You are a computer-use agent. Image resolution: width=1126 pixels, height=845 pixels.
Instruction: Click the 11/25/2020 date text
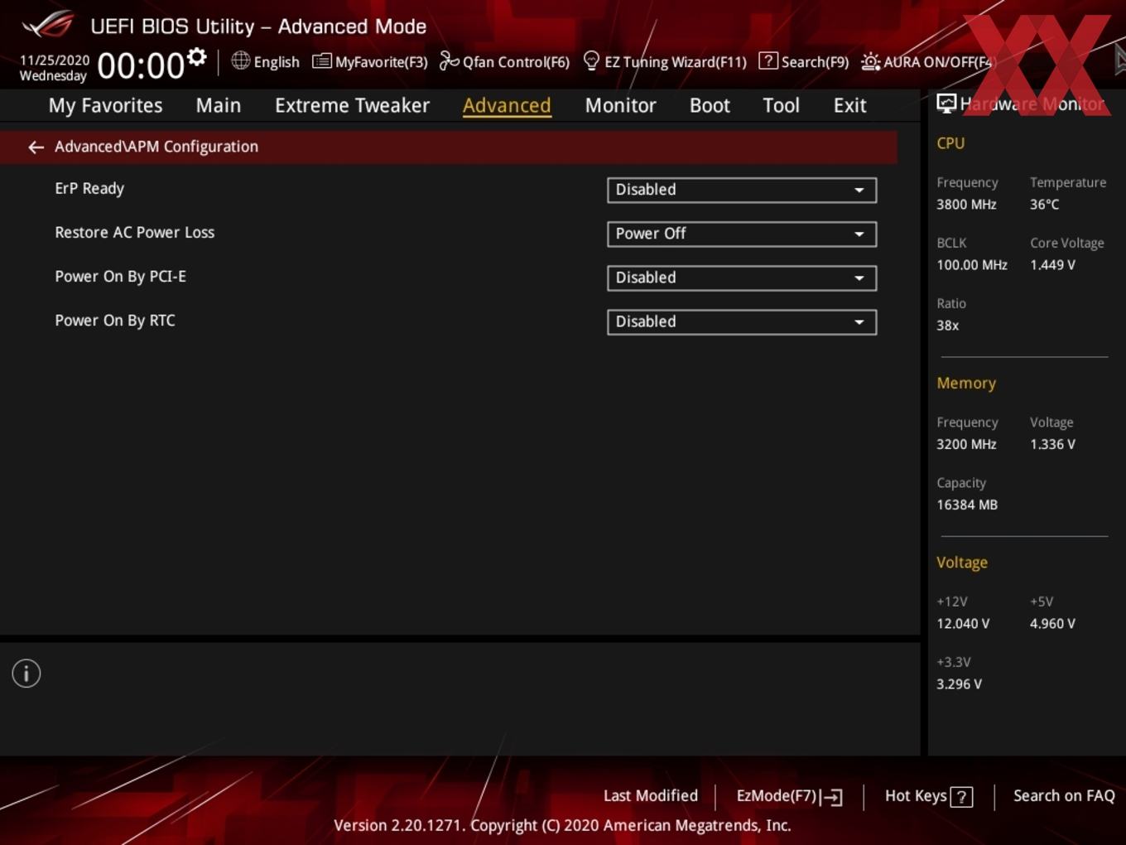(x=55, y=60)
